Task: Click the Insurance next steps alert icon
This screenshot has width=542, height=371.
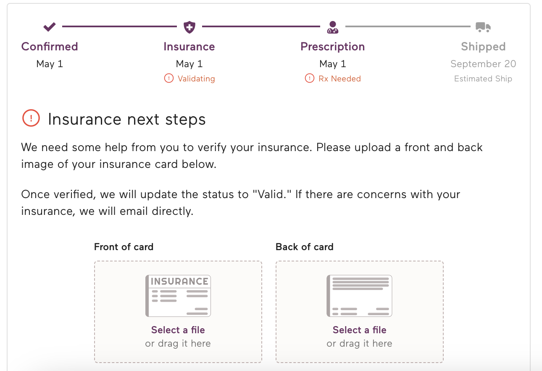Action: (31, 119)
